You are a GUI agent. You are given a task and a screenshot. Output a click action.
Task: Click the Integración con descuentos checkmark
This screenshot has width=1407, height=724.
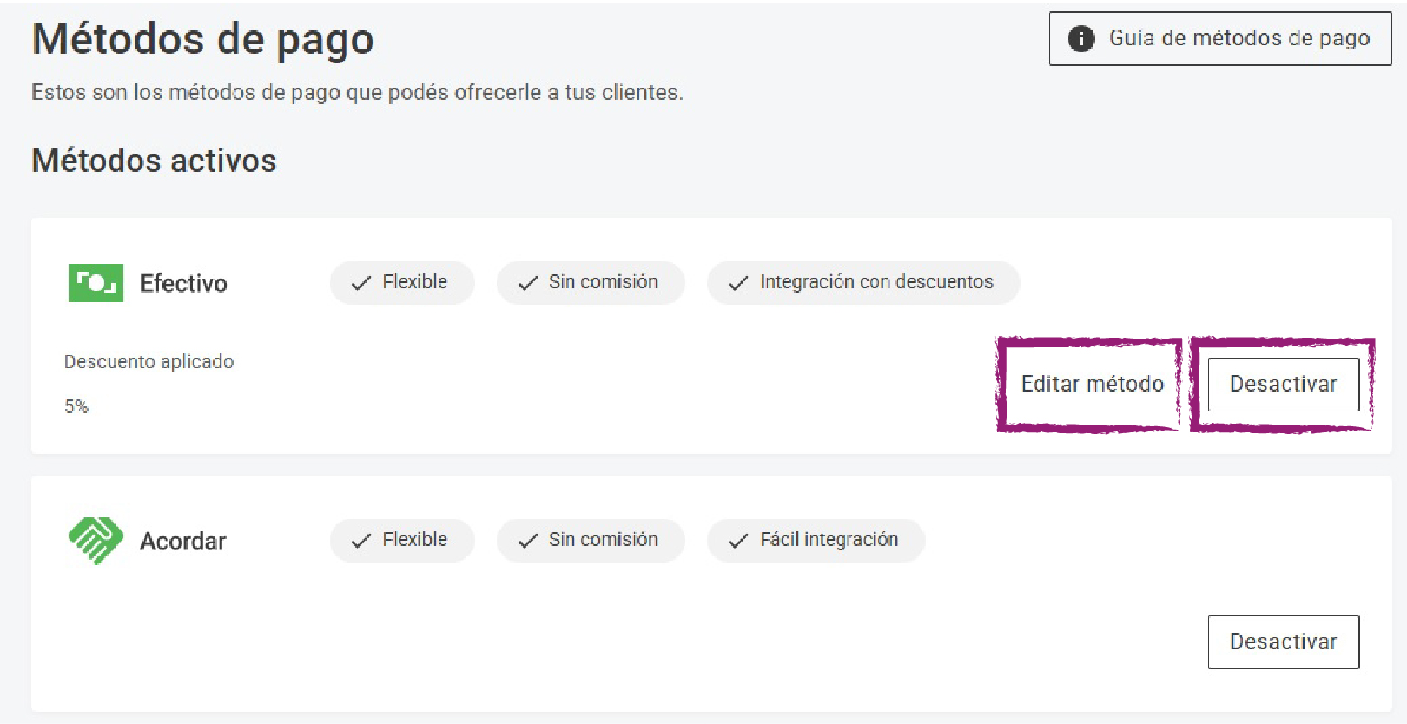(738, 283)
